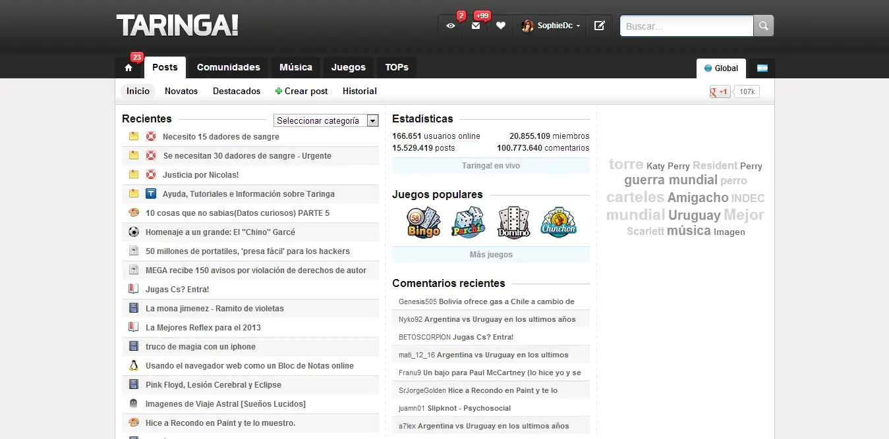Click the 'Taringa! en vivo' button
889x439 pixels.
(x=491, y=166)
